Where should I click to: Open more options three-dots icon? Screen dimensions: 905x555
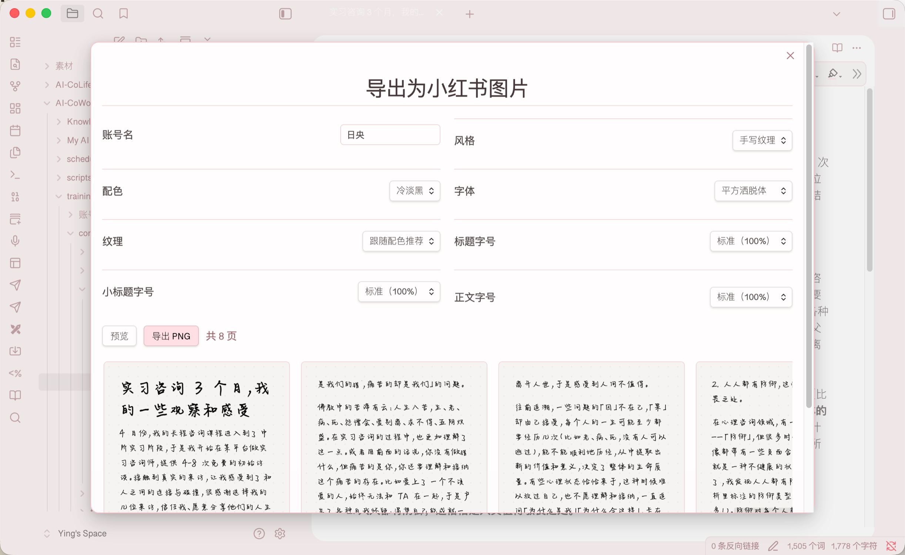[857, 48]
